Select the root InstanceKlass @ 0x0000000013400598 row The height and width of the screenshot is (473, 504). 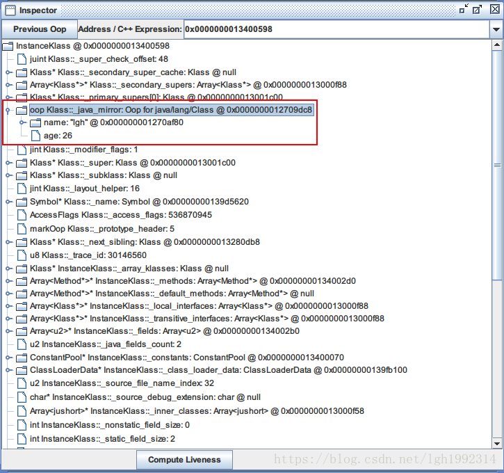(x=92, y=46)
